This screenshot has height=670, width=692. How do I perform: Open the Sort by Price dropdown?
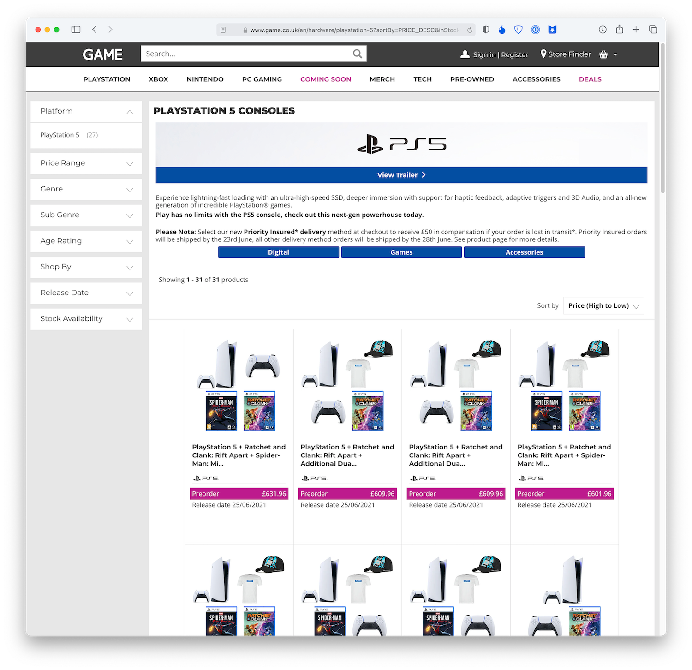603,305
